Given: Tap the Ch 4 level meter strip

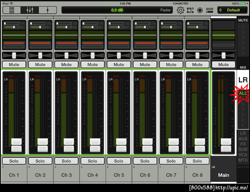Looking at the screenshot, I should [90, 112].
